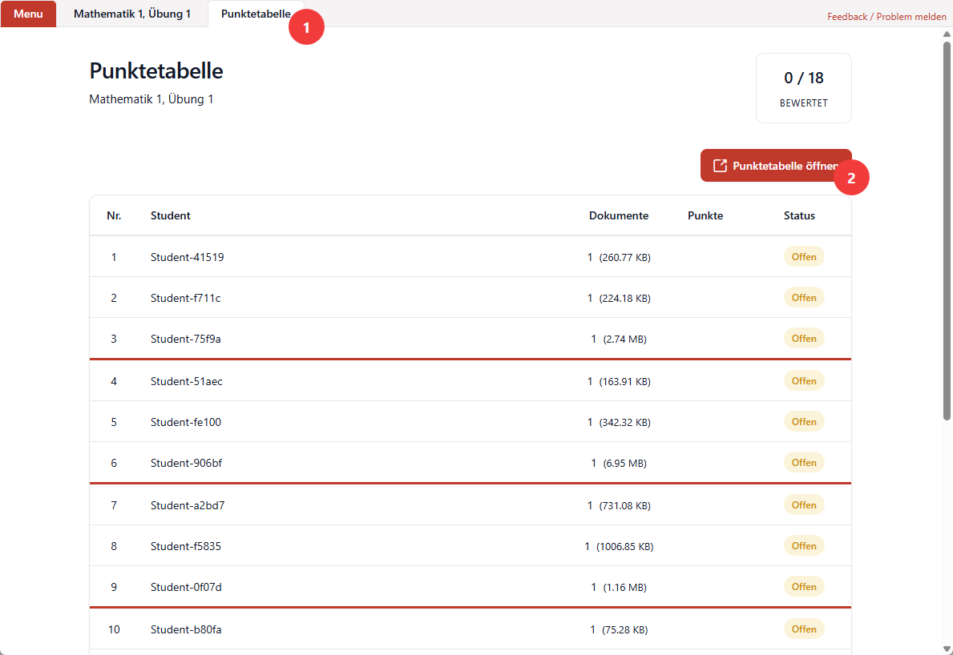
Task: Click the Student column header
Action: tap(170, 215)
